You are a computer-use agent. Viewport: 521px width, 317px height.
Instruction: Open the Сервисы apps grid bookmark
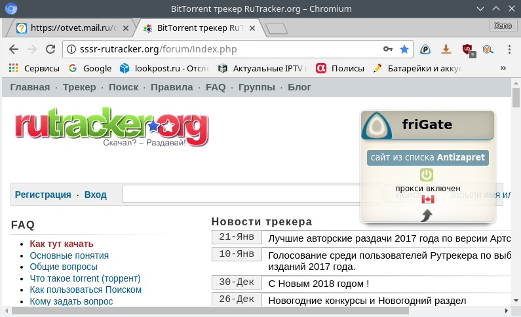pyautogui.click(x=34, y=68)
